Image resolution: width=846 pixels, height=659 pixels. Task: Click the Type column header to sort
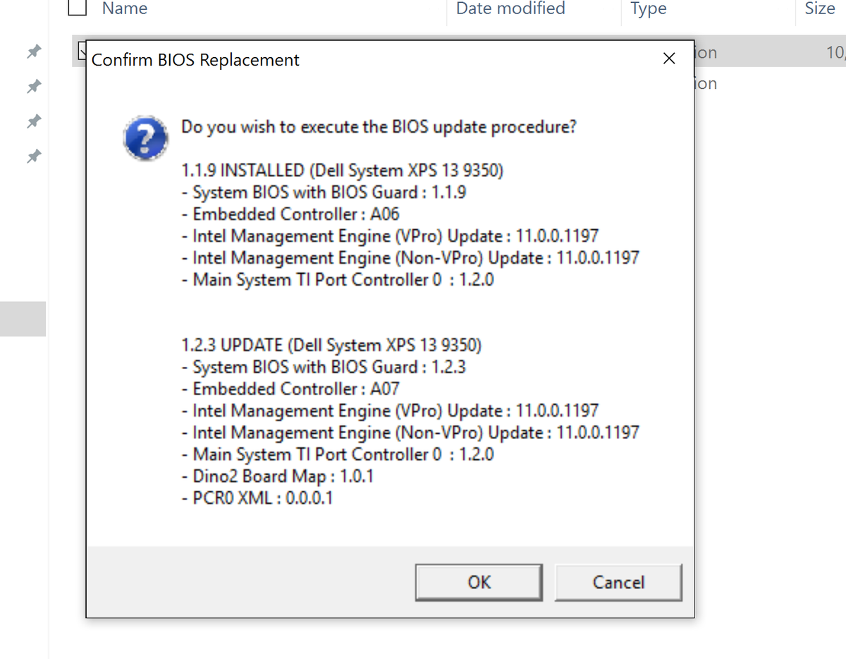click(648, 8)
